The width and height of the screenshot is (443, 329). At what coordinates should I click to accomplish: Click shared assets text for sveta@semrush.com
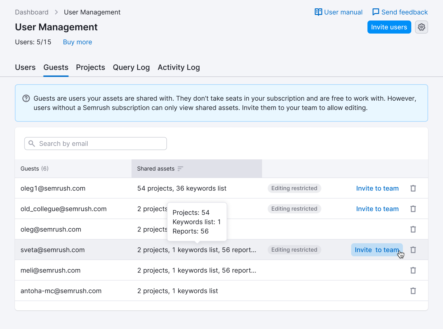197,250
